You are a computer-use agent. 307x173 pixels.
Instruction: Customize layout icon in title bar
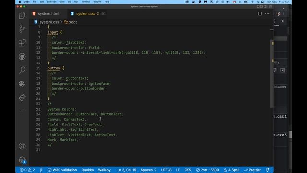tap(270, 6)
